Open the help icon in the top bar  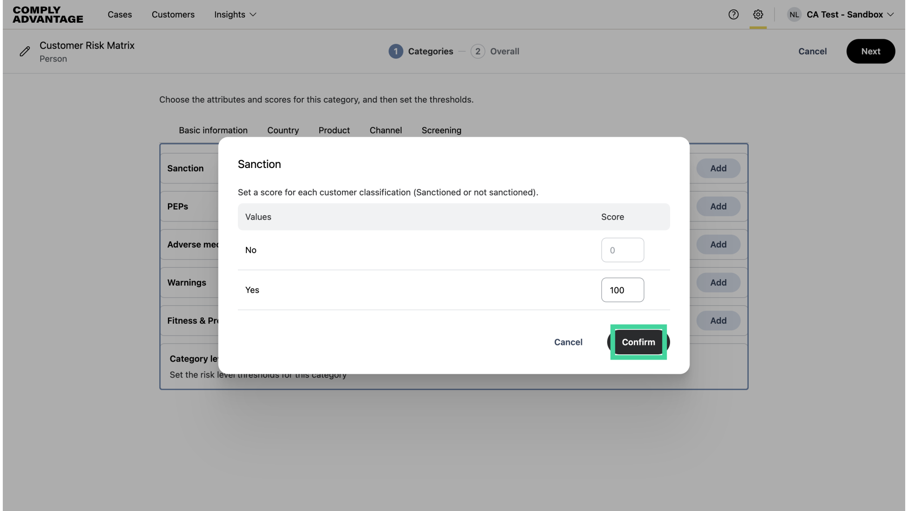733,15
